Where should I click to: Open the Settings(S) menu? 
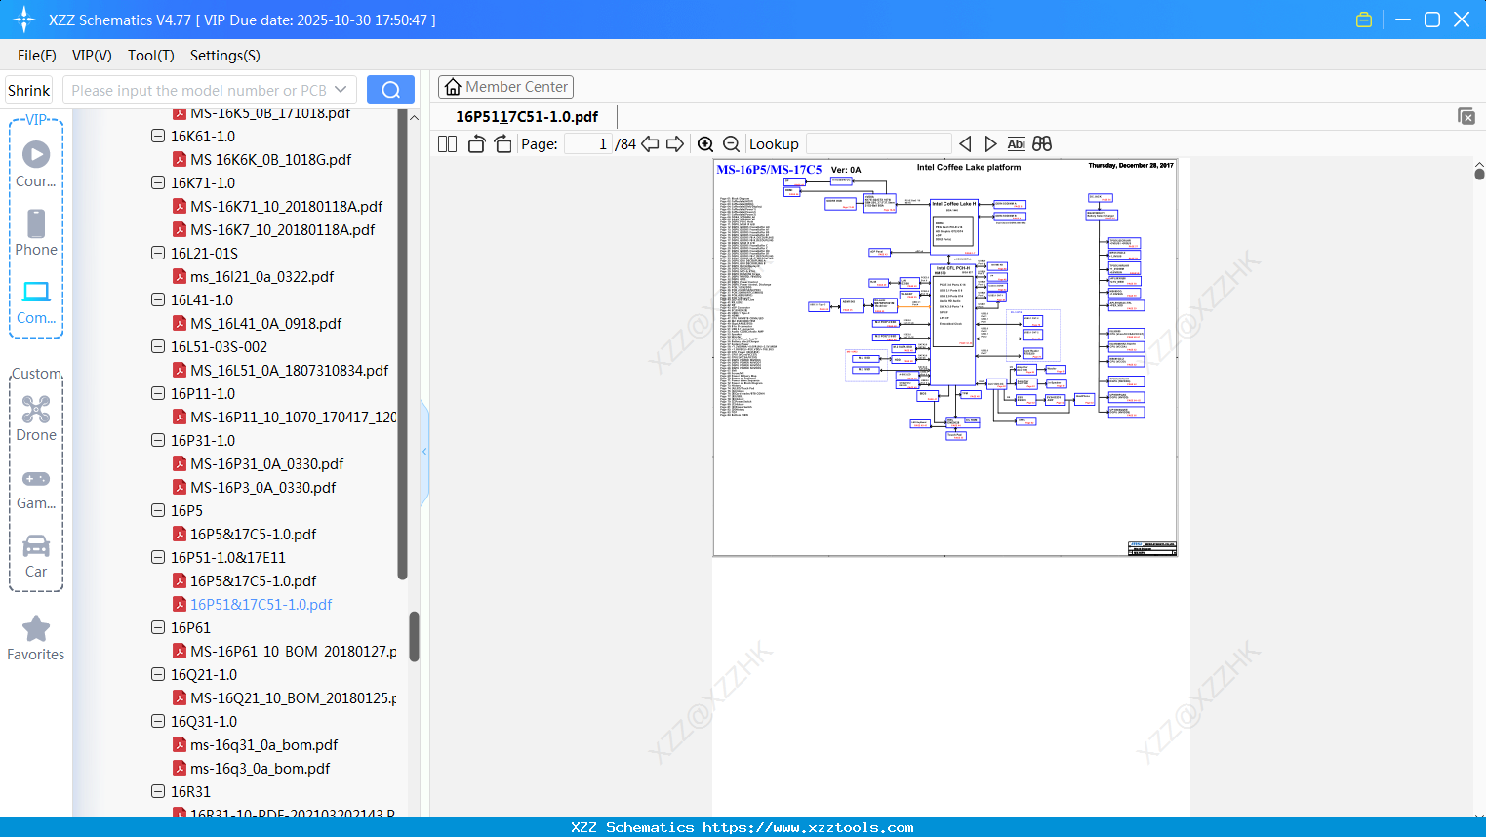tap(225, 56)
